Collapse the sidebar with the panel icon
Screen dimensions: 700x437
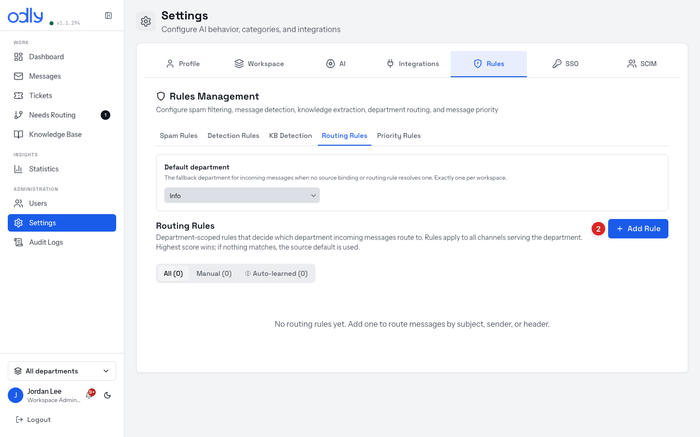108,16
